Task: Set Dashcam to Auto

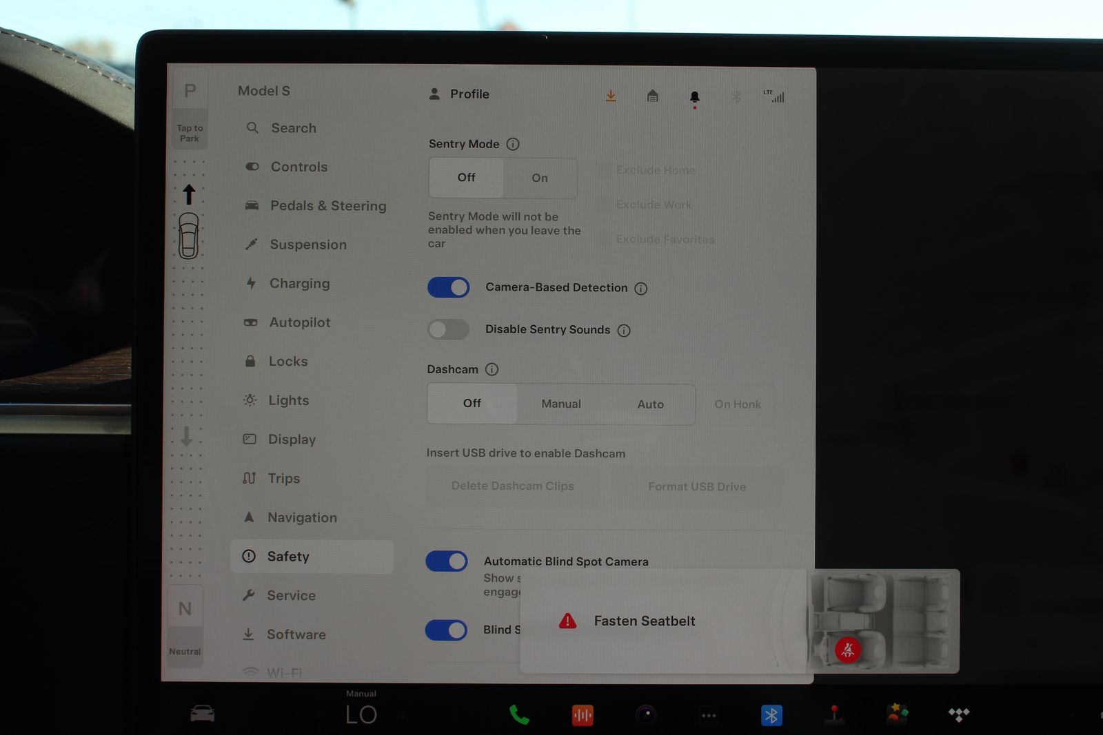Action: [650, 404]
